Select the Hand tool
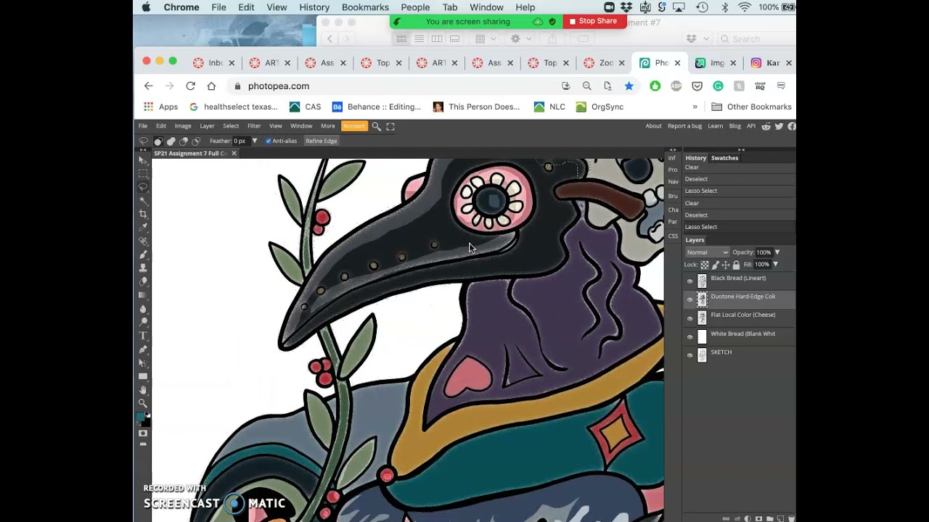This screenshot has height=522, width=929. (143, 390)
